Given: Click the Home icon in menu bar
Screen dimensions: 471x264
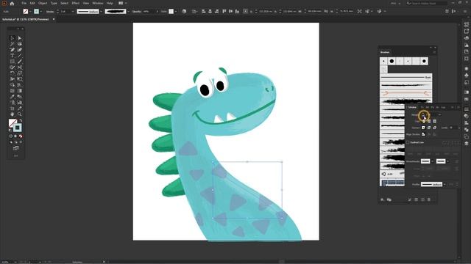Looking at the screenshot, I should (x=12, y=3).
